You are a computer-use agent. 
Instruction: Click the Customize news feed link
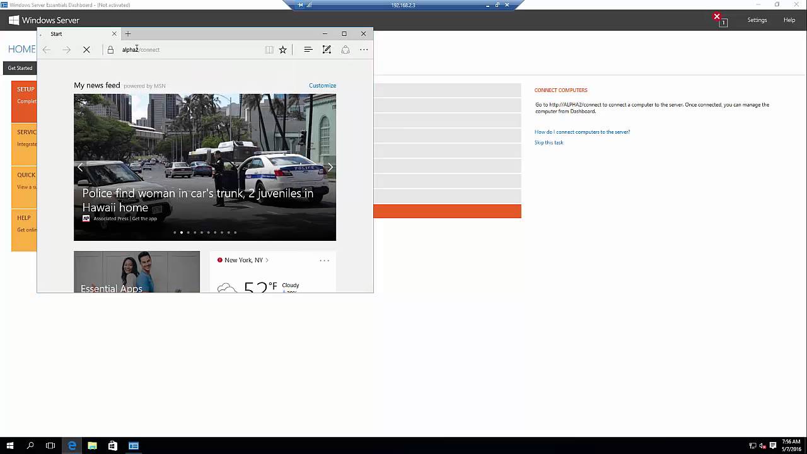(x=322, y=86)
